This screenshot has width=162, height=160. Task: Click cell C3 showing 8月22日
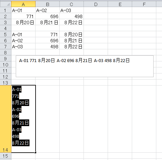point(72,22)
